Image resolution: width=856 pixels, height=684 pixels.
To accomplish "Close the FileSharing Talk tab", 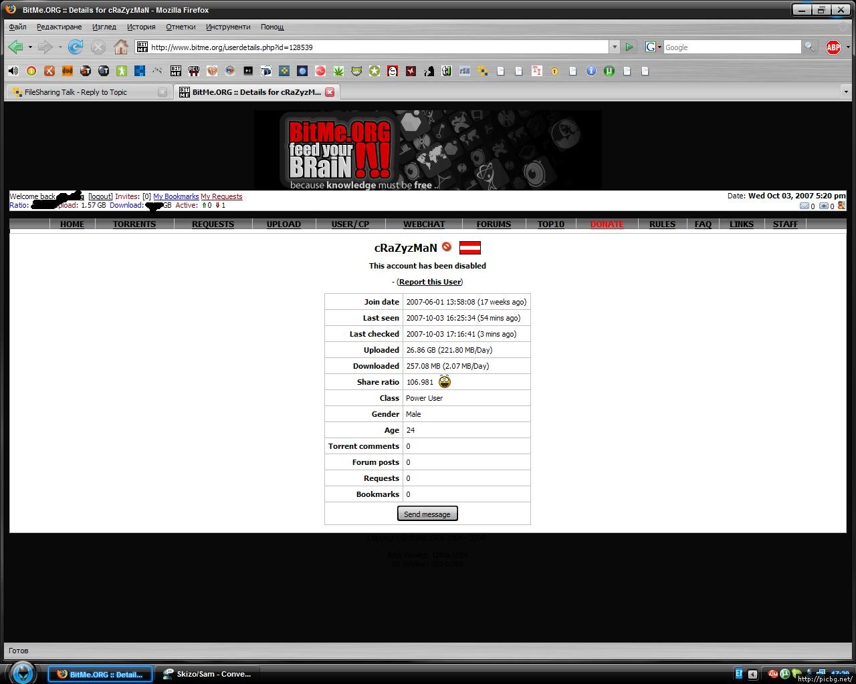I will pyautogui.click(x=163, y=92).
